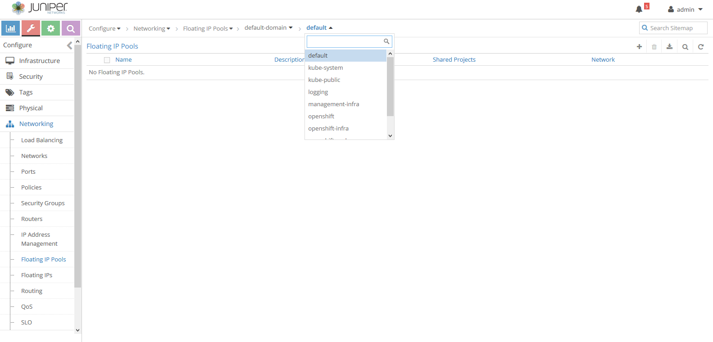Click the table search magnifier icon
713x342 pixels.
685,47
